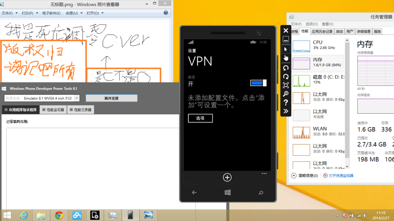394x221 pixels.
Task: Tap the add VPN profile plus button
Action: point(227,177)
